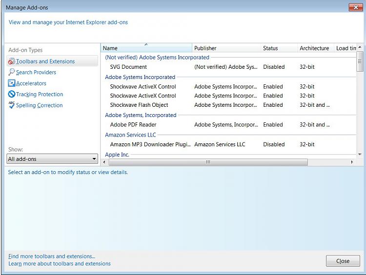Click Enabled status of Adobe PDF Reader

point(273,124)
